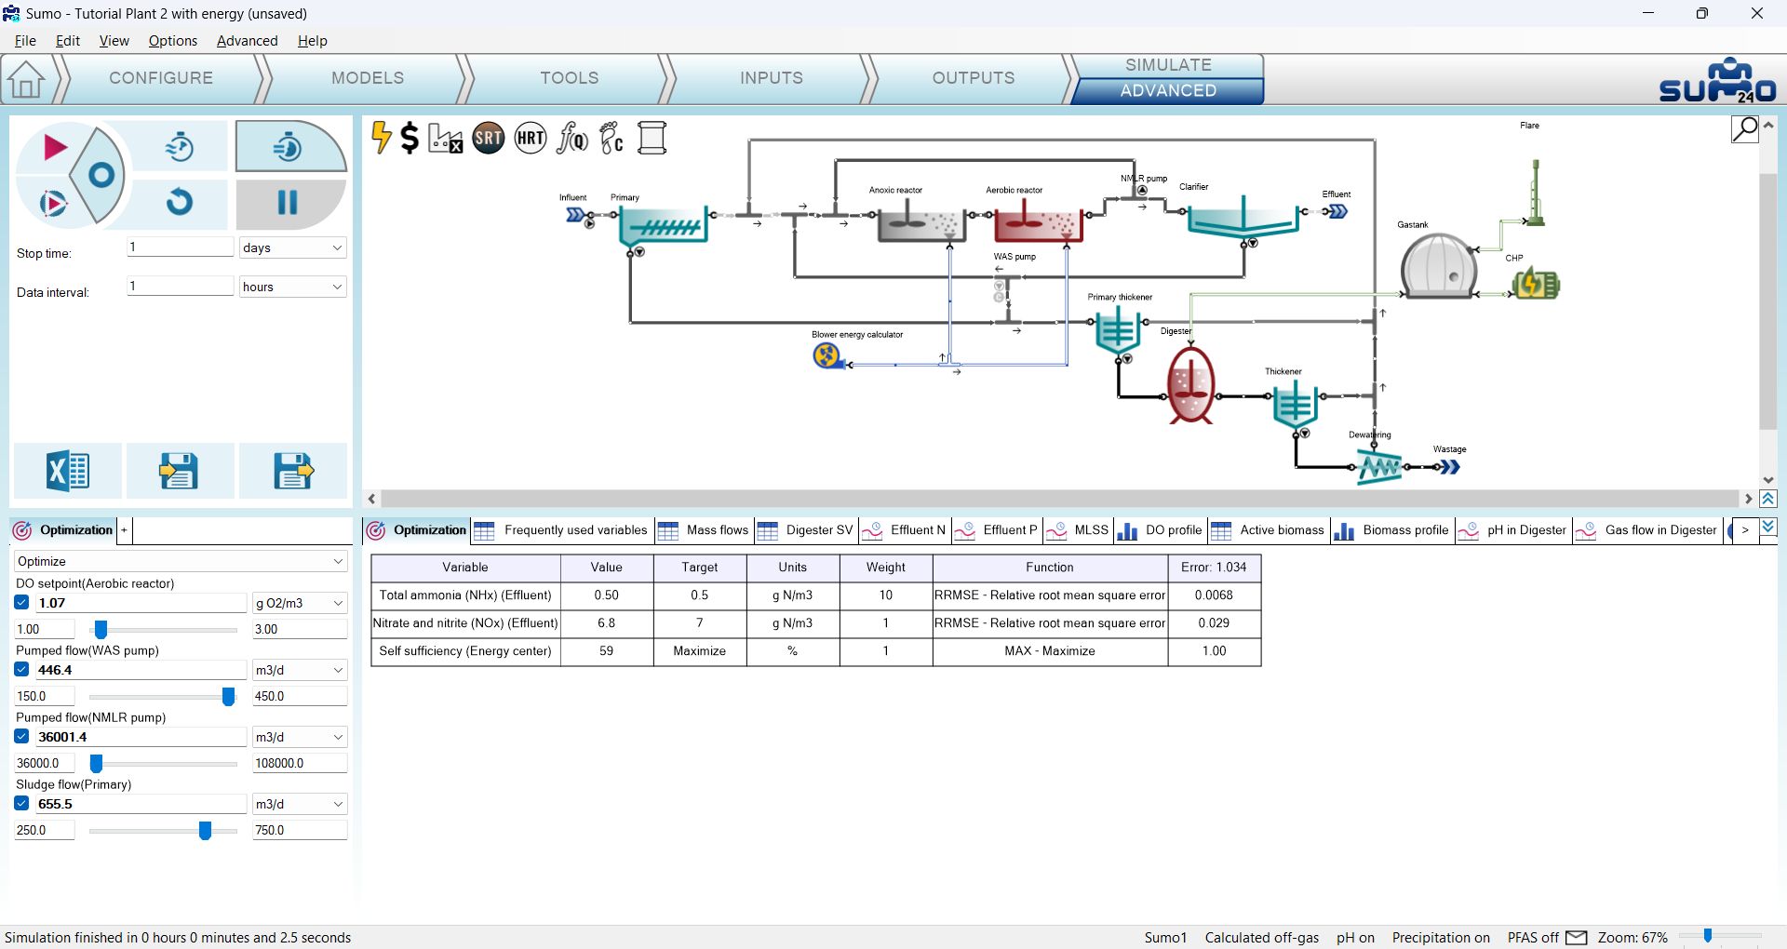Click the red Play simulation button
Viewport: 1787px width, 949px height.
click(x=54, y=147)
